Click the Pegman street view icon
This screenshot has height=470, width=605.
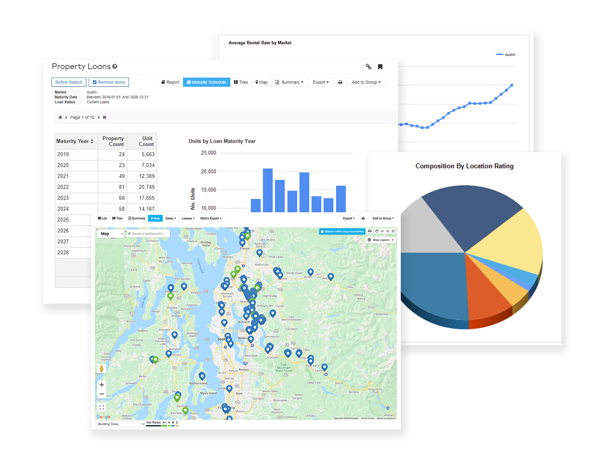point(102,369)
